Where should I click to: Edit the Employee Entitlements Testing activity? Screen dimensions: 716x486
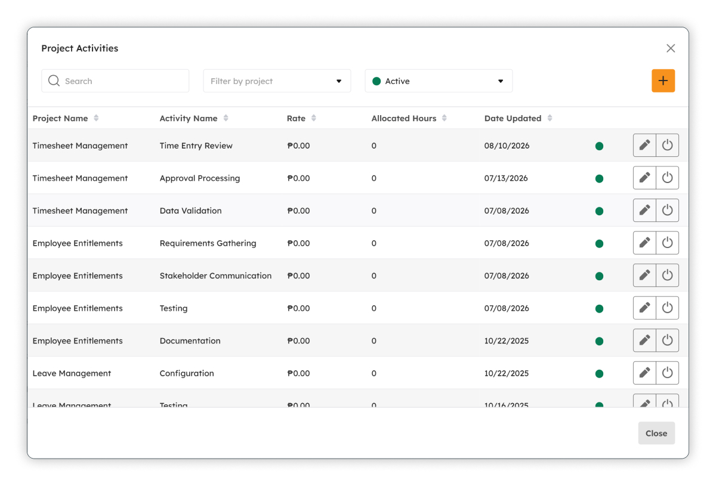(x=644, y=308)
